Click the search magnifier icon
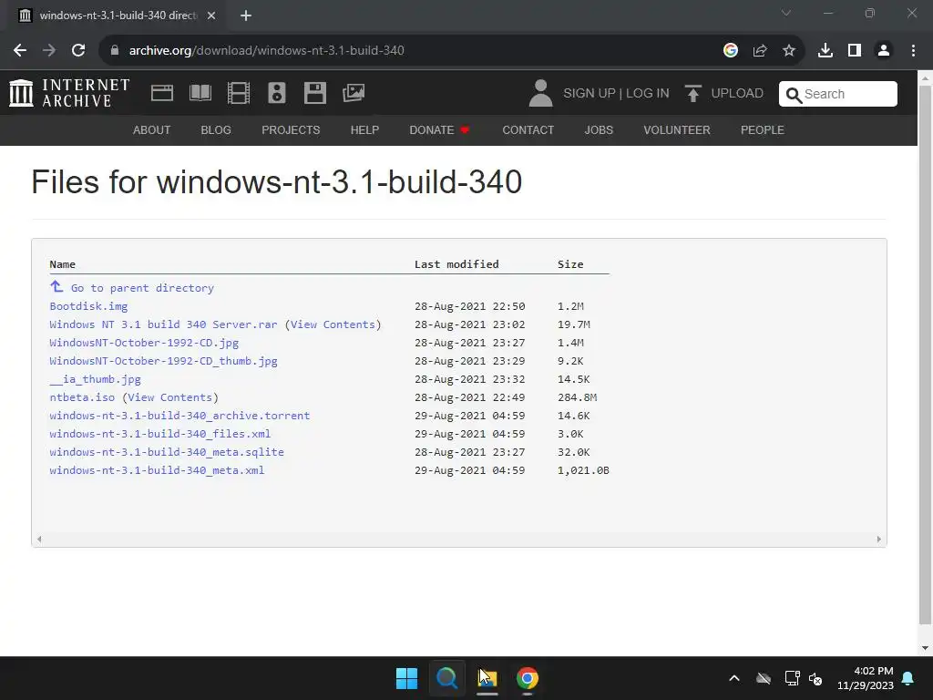 click(794, 95)
